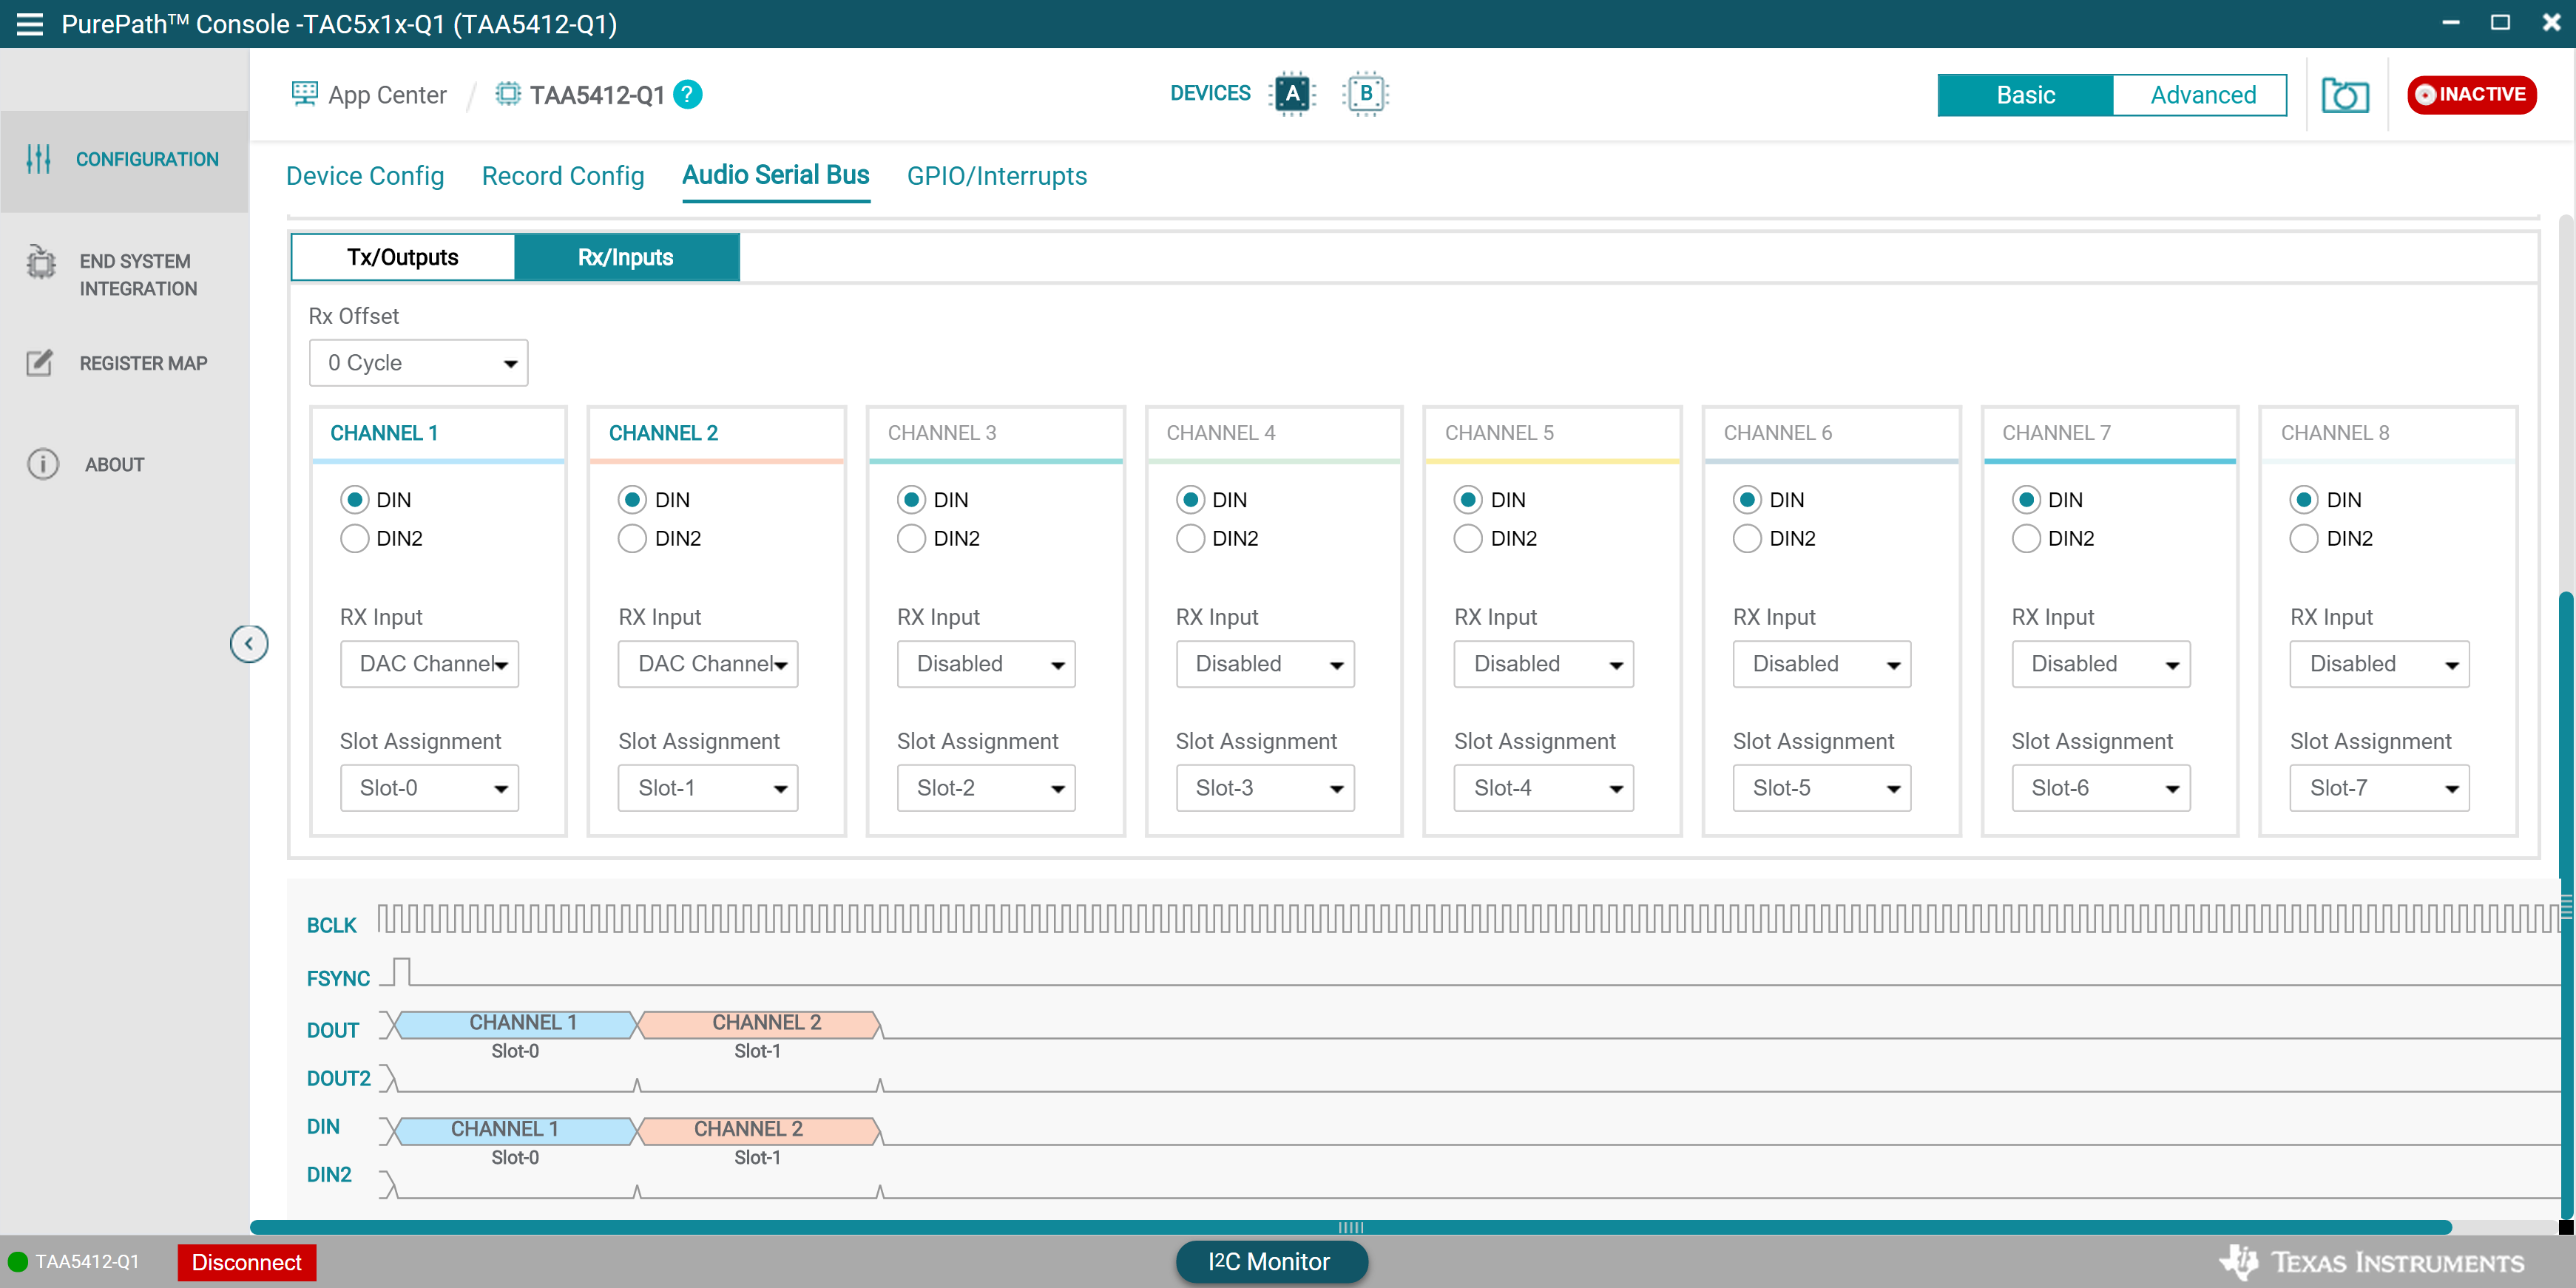Collapse the sidebar with chevron arrow
The width and height of the screenshot is (2576, 1288).
[x=249, y=644]
